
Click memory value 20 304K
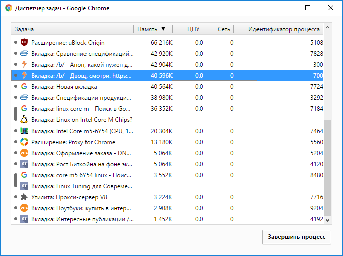point(161,131)
